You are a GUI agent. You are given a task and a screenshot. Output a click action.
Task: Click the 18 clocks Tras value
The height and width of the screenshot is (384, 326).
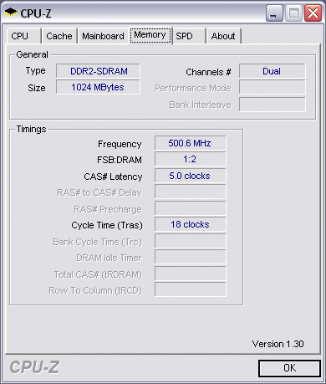(191, 224)
